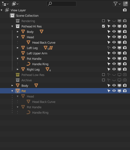This screenshot has width=130, height=150.
Task: Open the display mode dropdown
Action: point(15,4)
